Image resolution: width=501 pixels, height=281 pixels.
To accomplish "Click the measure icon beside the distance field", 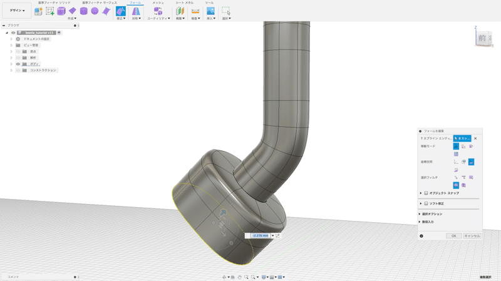I will click(x=277, y=236).
